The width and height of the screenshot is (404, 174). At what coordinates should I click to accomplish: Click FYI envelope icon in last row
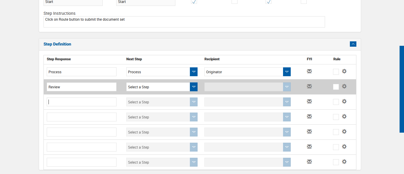click(309, 162)
